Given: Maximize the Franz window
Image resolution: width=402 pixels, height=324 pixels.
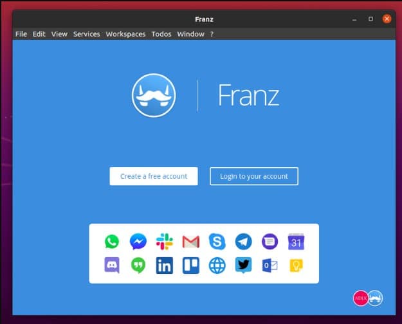Looking at the screenshot, I should 370,19.
